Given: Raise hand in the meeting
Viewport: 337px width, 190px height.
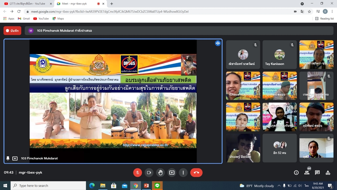Looking at the screenshot, I should click(x=161, y=172).
